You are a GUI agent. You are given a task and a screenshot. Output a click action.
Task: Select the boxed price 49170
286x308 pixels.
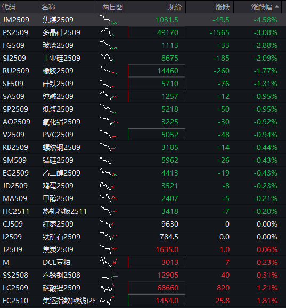157,32
